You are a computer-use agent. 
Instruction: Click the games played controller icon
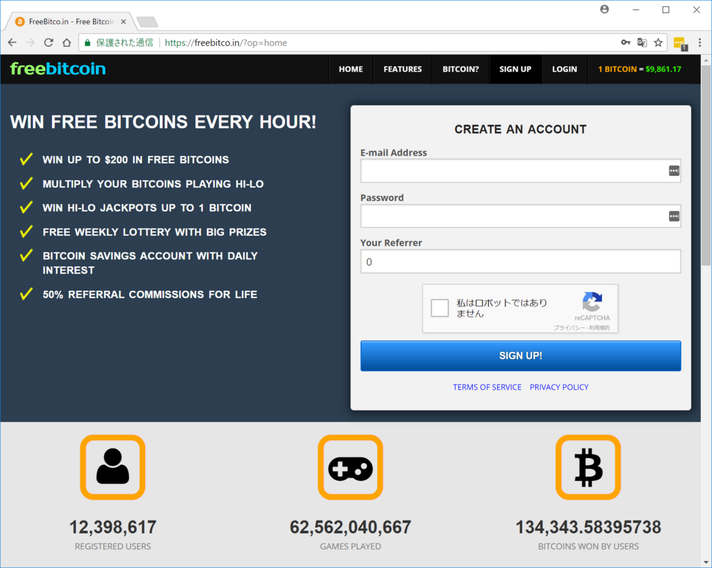pos(350,466)
